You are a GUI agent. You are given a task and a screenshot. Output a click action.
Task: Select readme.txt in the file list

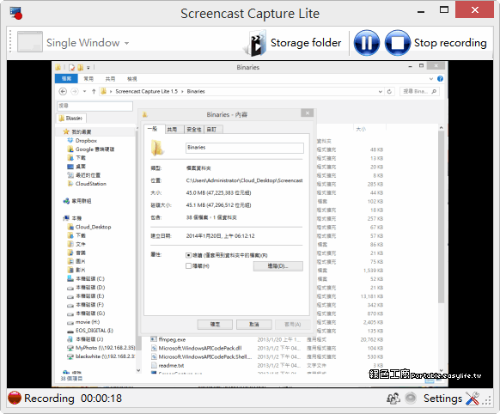coord(168,365)
